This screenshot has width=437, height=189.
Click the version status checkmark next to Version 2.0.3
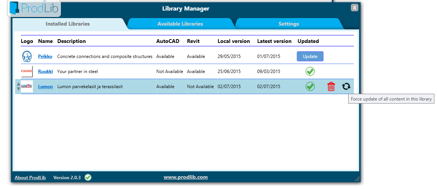[x=88, y=177]
